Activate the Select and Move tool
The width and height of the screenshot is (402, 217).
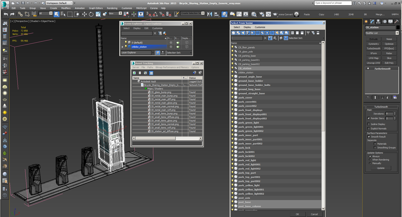click(x=84, y=14)
